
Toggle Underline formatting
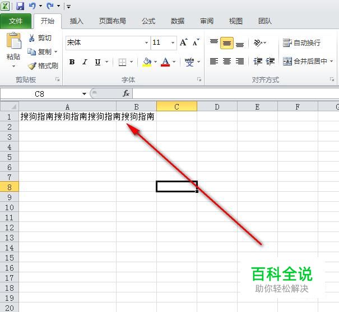point(97,62)
